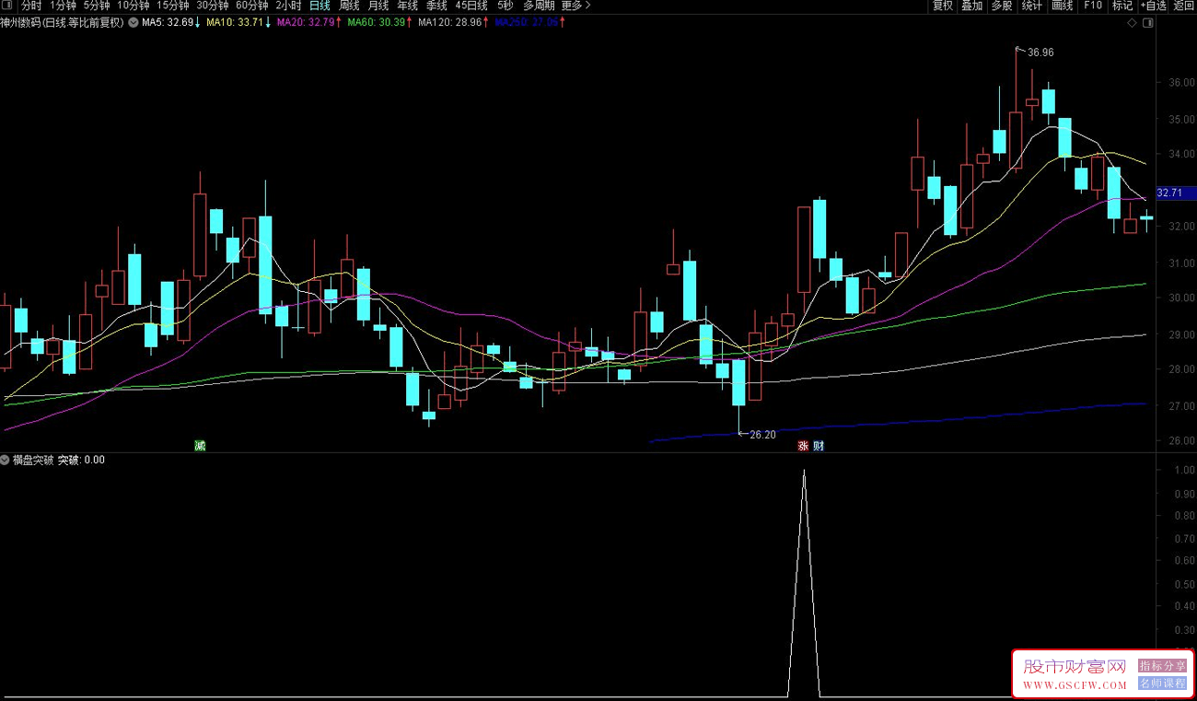Click the 叠加 overlay button
The image size is (1197, 701).
(972, 6)
